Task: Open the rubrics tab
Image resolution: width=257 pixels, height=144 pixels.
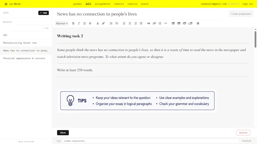Action: [132, 4]
